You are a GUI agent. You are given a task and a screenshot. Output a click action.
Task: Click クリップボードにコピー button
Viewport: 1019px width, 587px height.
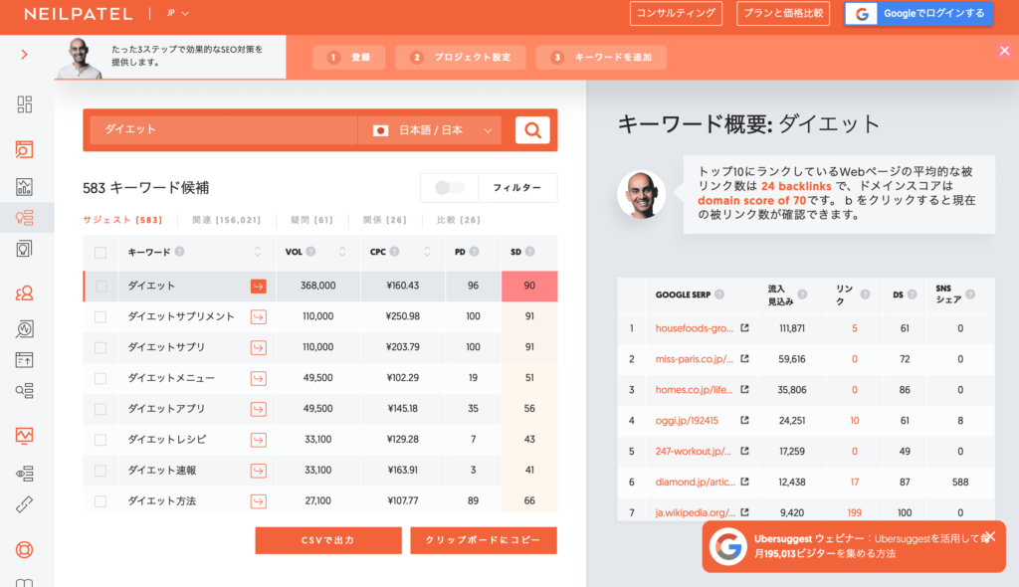click(484, 540)
